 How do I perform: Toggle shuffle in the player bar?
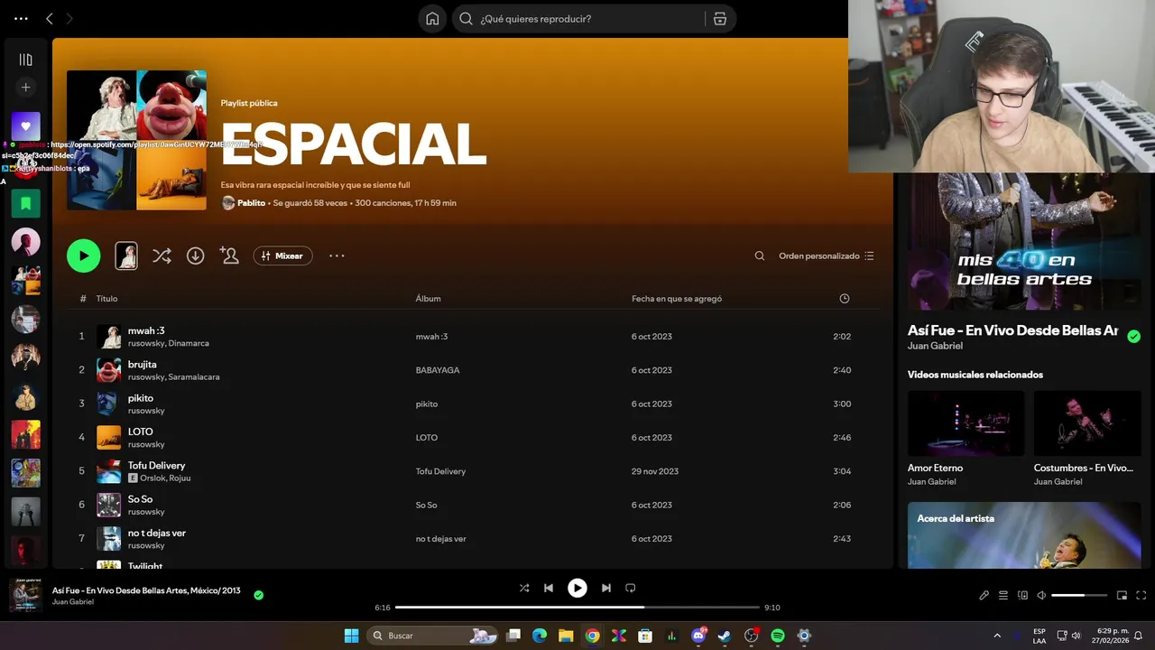click(524, 588)
